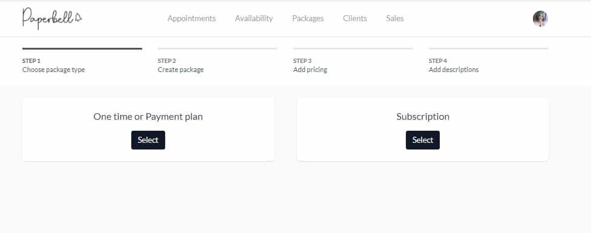Click the Subscription card heading
The image size is (591, 233).
click(422, 116)
